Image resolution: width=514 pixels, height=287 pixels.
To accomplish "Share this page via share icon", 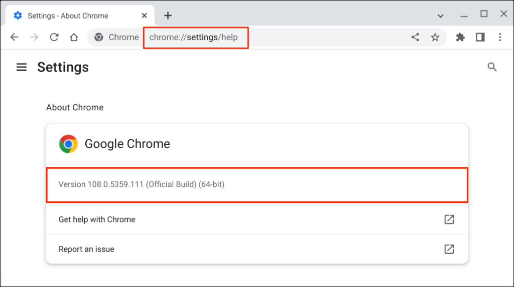I will pyautogui.click(x=415, y=37).
